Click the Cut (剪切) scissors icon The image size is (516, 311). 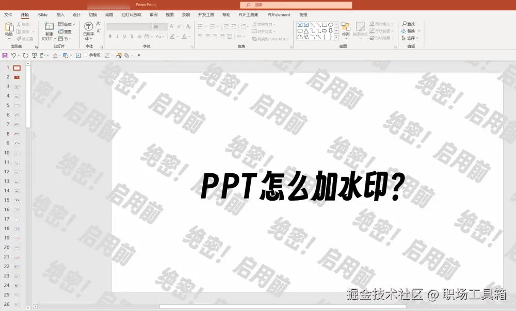[x=19, y=24]
